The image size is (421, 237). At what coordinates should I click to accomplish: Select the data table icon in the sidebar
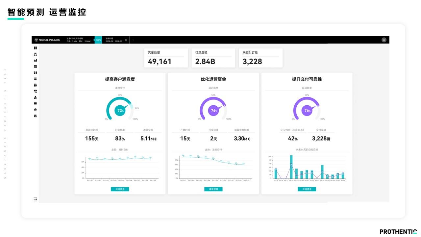click(x=36, y=66)
